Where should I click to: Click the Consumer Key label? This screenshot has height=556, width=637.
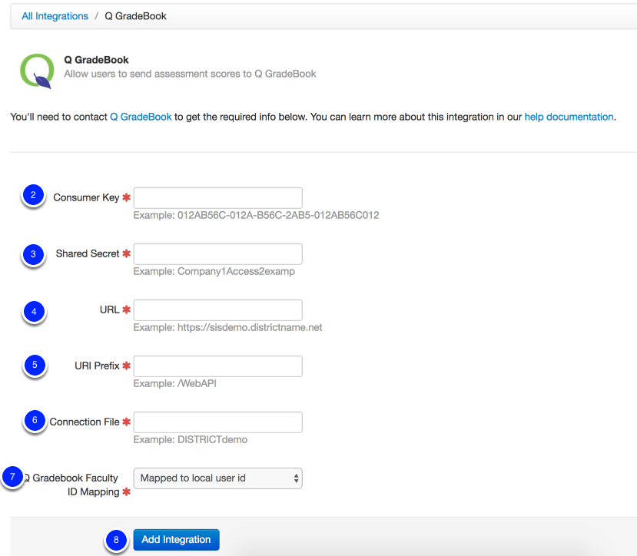[x=86, y=197]
